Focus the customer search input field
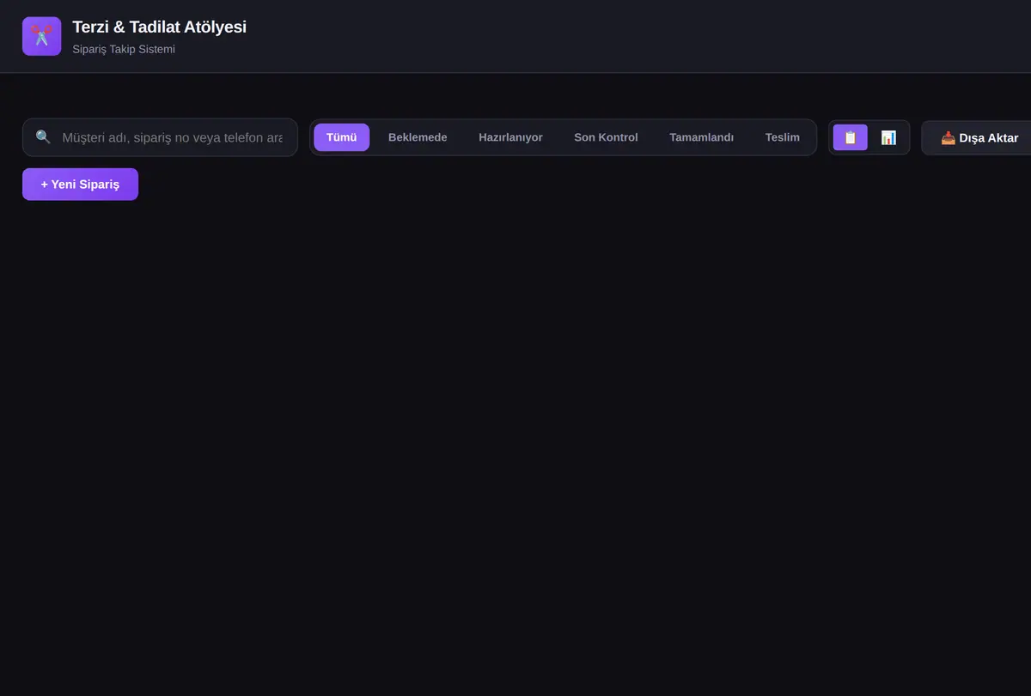1031x696 pixels. (160, 137)
